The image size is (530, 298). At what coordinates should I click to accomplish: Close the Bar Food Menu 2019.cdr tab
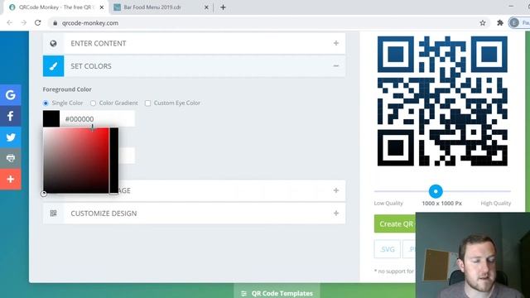pos(206,7)
